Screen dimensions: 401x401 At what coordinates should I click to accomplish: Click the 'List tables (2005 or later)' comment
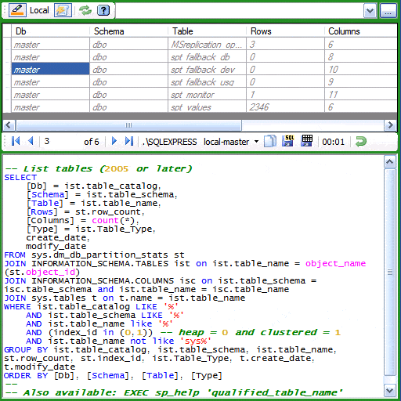(x=99, y=168)
